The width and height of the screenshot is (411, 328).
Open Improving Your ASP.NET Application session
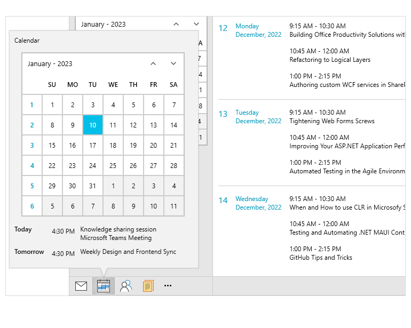pyautogui.click(x=347, y=146)
